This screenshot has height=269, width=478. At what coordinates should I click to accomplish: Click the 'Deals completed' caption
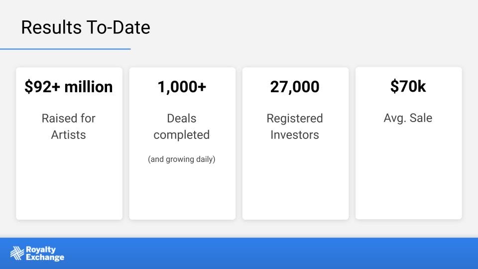[x=182, y=127]
